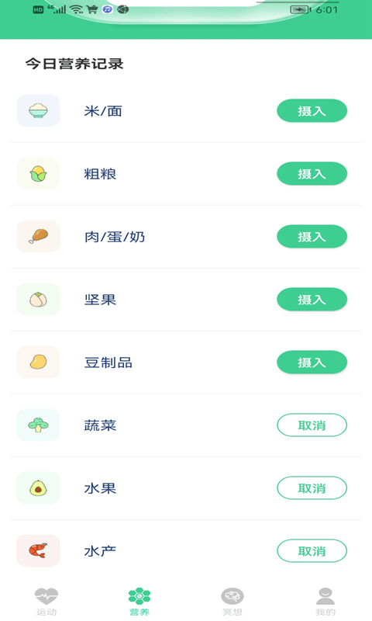Select the 营养 tab
The width and height of the screenshot is (372, 621).
point(139,602)
